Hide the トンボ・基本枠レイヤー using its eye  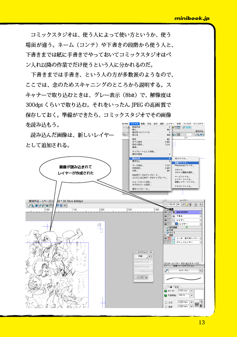165,238
